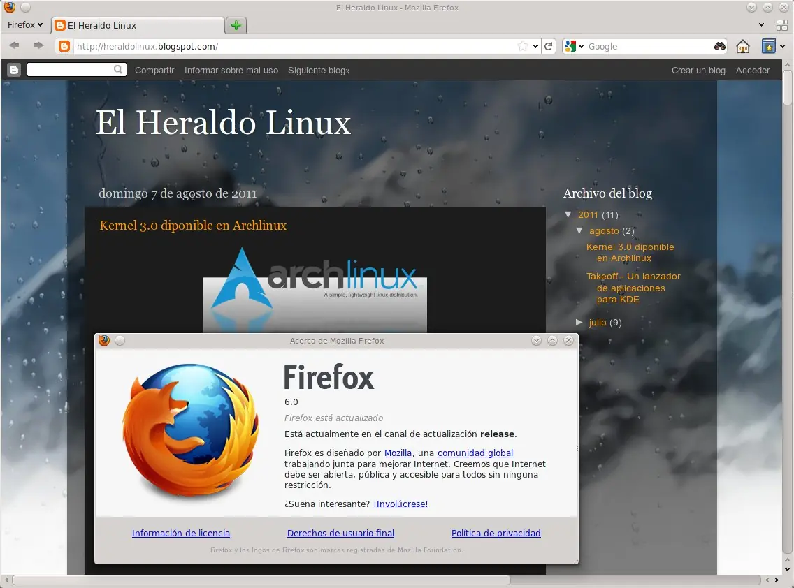Collapse the 2011 archive triangle
The width and height of the screenshot is (794, 588).
click(x=568, y=214)
